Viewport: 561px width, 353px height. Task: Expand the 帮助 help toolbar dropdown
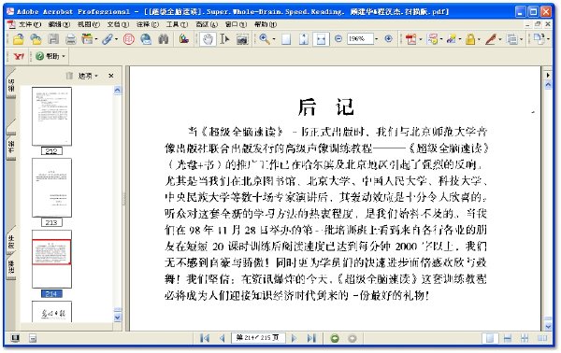(64, 56)
